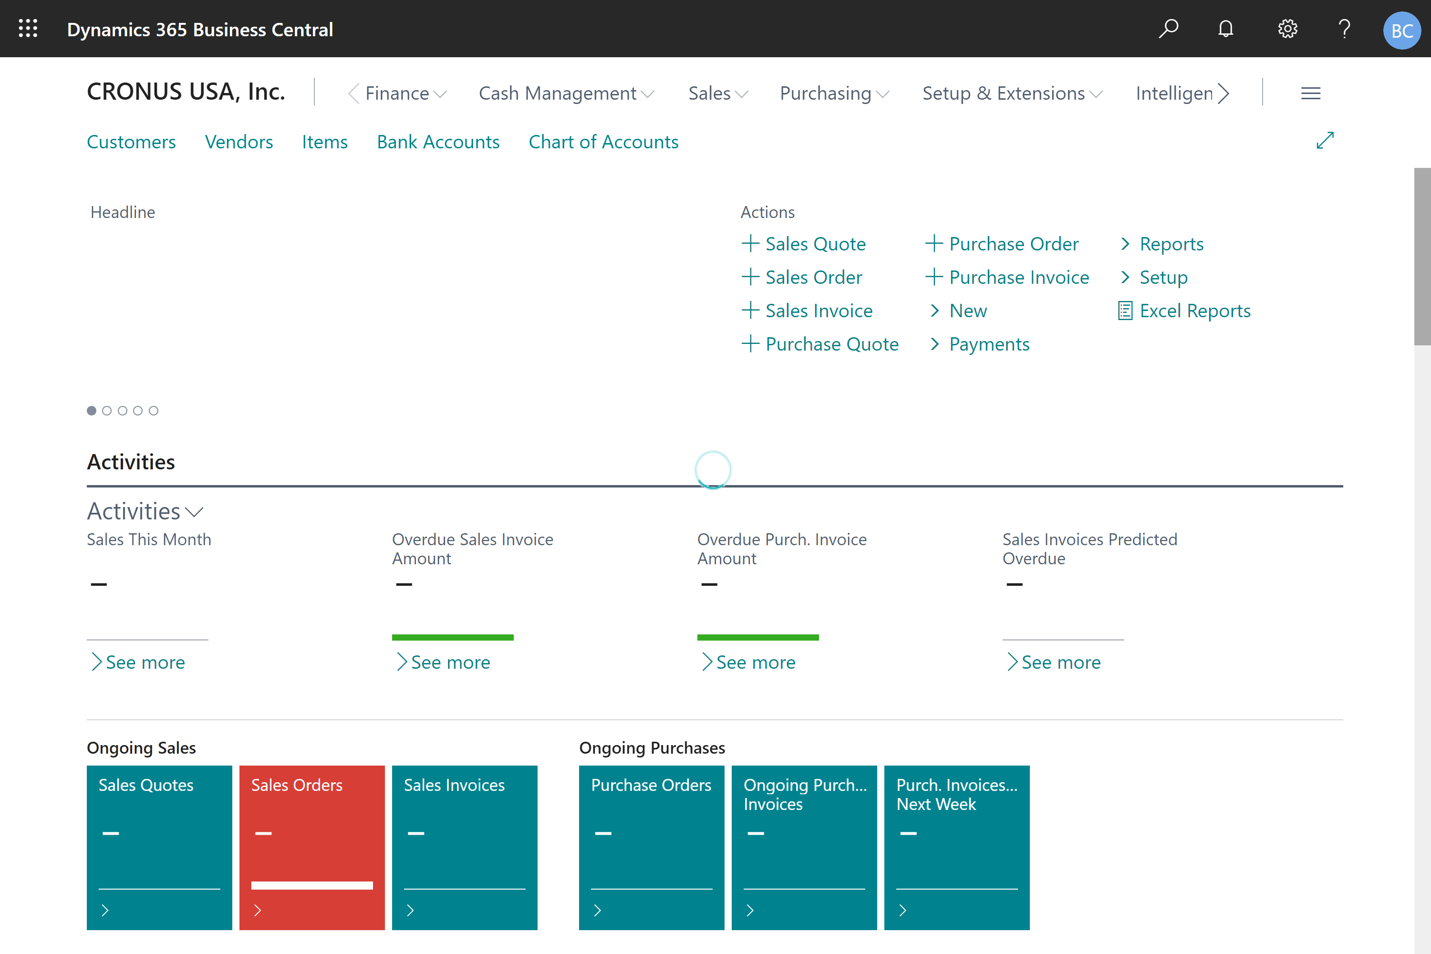
Task: Click the vertical page scrollbar thumb
Action: coord(1422,257)
